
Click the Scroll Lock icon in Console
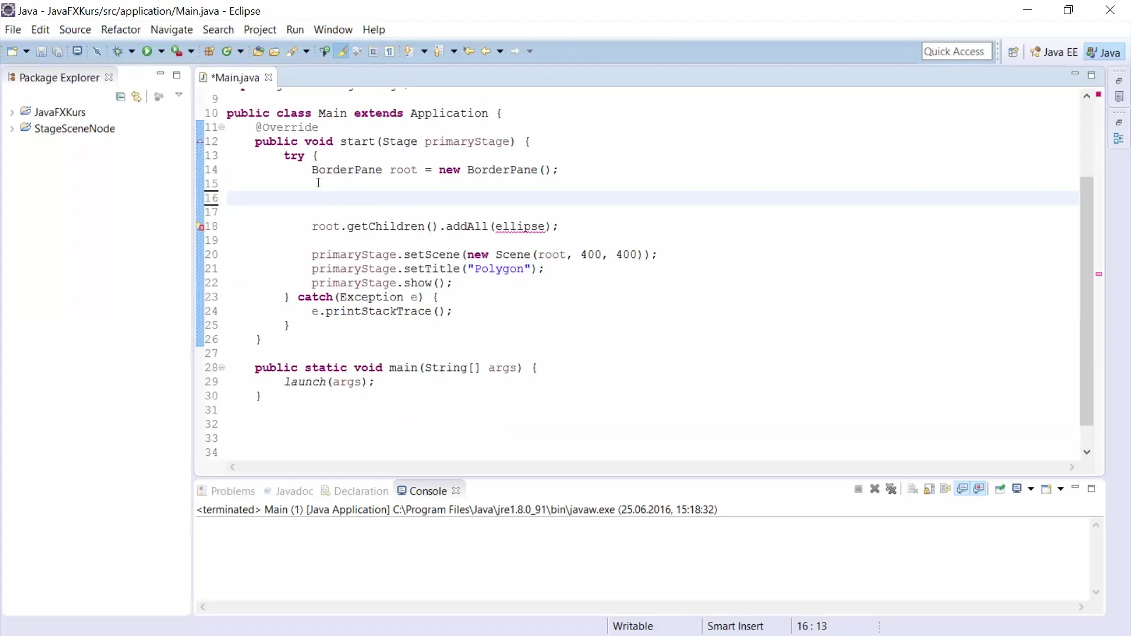click(x=929, y=489)
